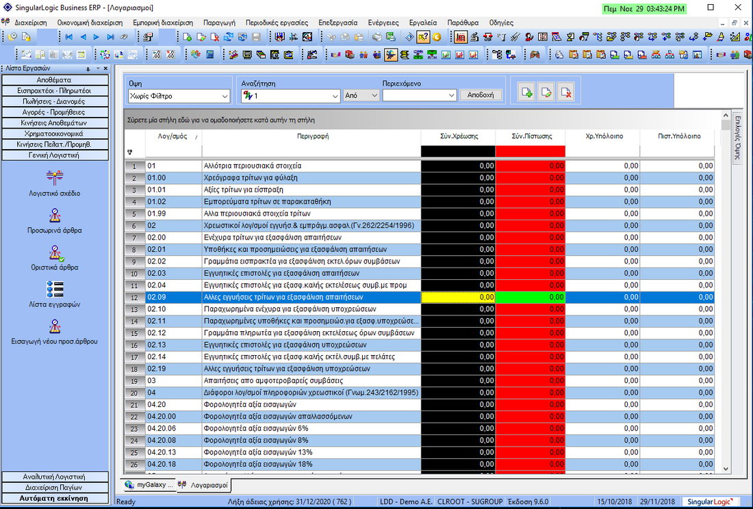Click the delete document icon in top toolbar

(x=215, y=37)
